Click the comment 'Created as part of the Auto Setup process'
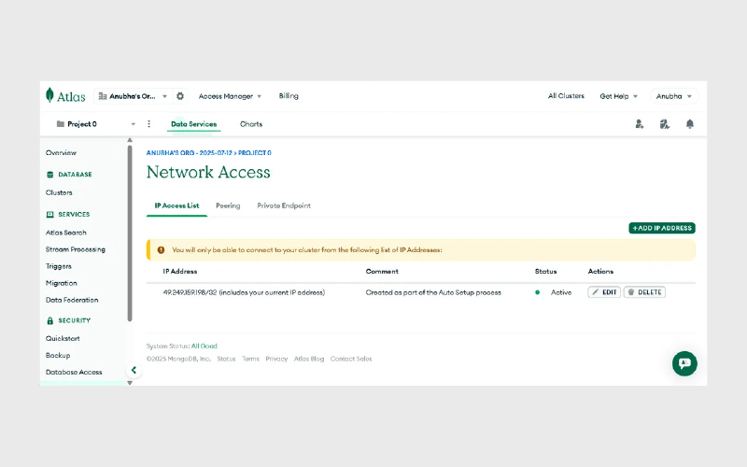747x467 pixels. coord(433,292)
